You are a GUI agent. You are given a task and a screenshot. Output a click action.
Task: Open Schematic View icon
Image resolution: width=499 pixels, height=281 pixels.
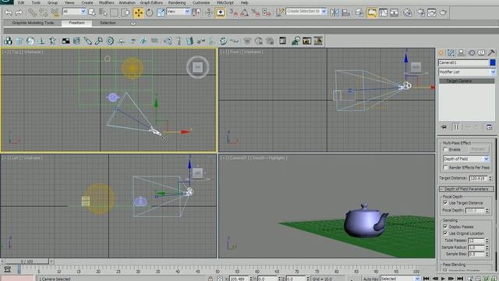click(x=394, y=12)
